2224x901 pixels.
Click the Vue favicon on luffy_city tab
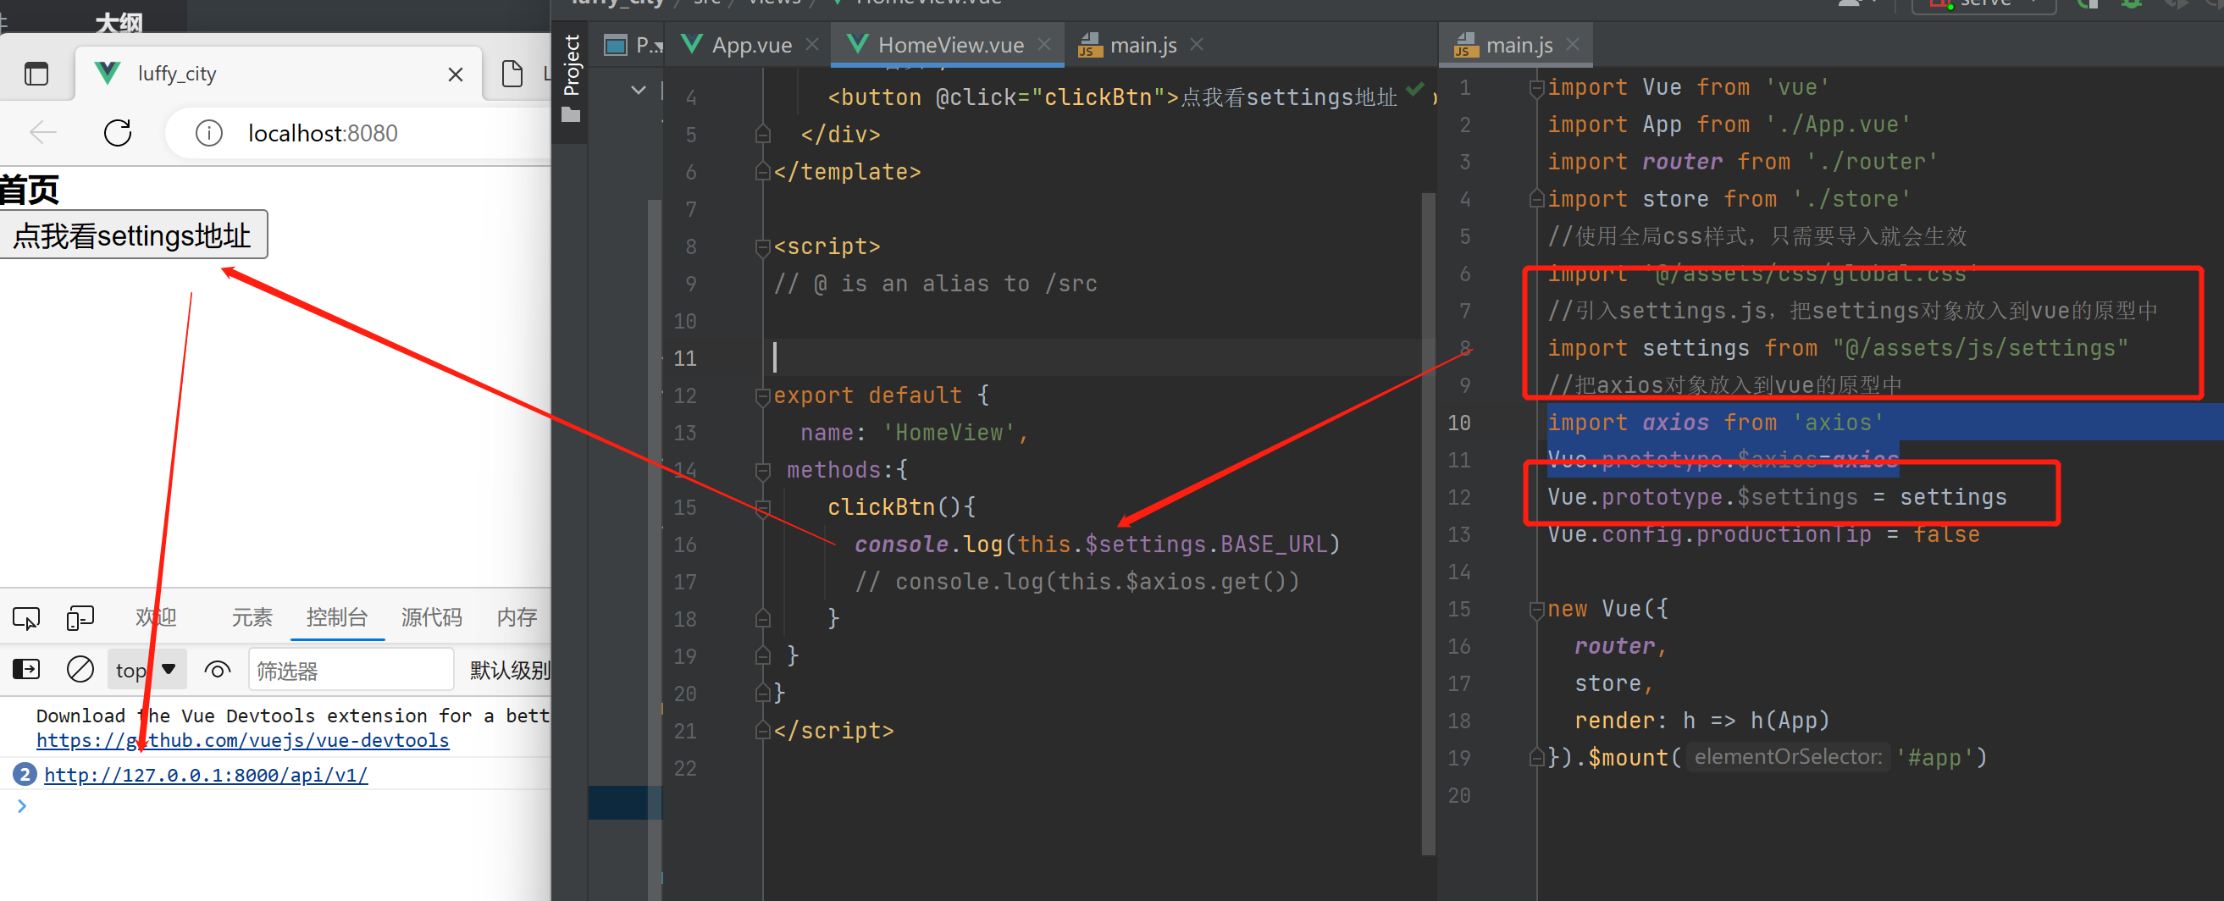click(107, 74)
